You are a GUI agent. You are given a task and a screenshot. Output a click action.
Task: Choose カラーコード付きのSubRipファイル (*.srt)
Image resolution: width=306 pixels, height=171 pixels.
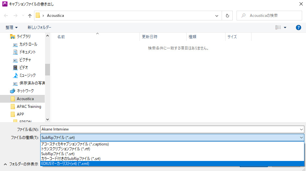point(172,159)
